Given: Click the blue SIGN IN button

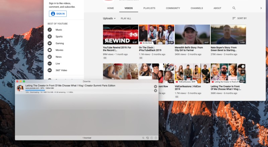Looking at the screenshot, I should tap(58, 14).
